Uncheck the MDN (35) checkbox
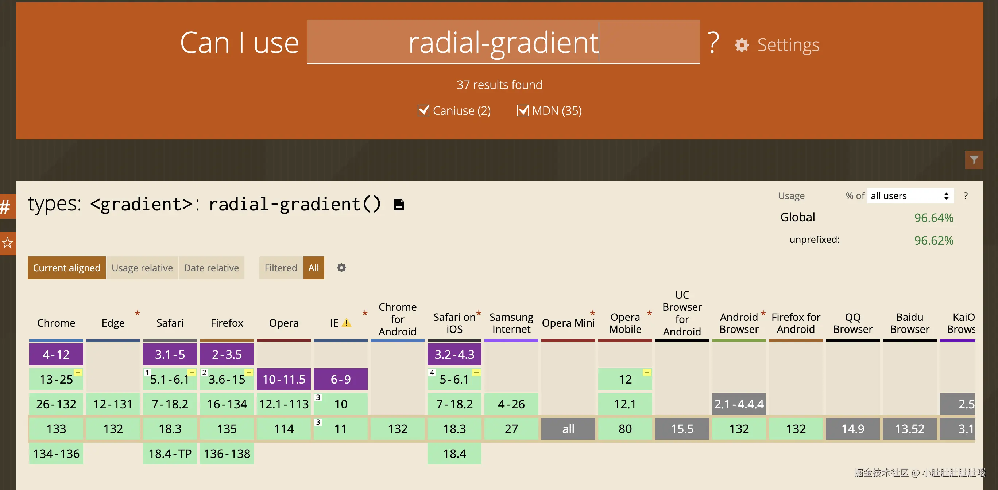The image size is (998, 490). (x=523, y=111)
